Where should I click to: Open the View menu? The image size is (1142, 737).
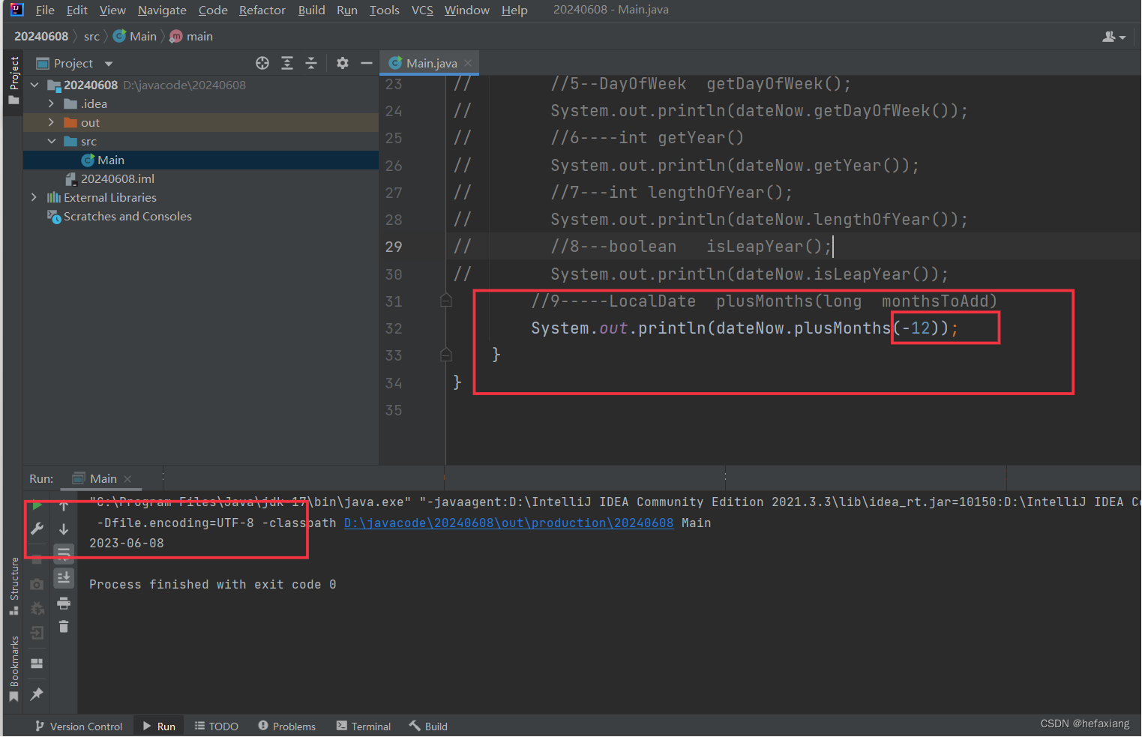112,10
